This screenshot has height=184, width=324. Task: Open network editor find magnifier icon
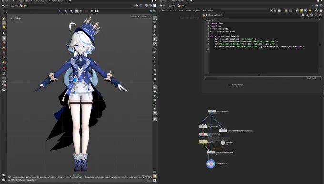(x=316, y=10)
